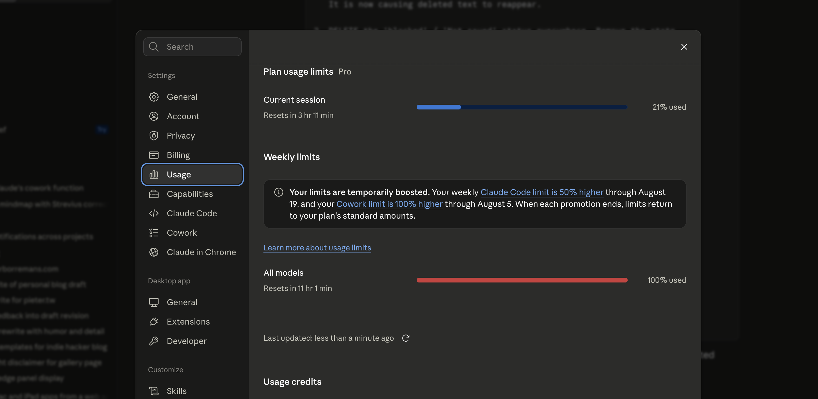The image size is (818, 399).
Task: Click the 'All models' label
Action: [x=283, y=273]
